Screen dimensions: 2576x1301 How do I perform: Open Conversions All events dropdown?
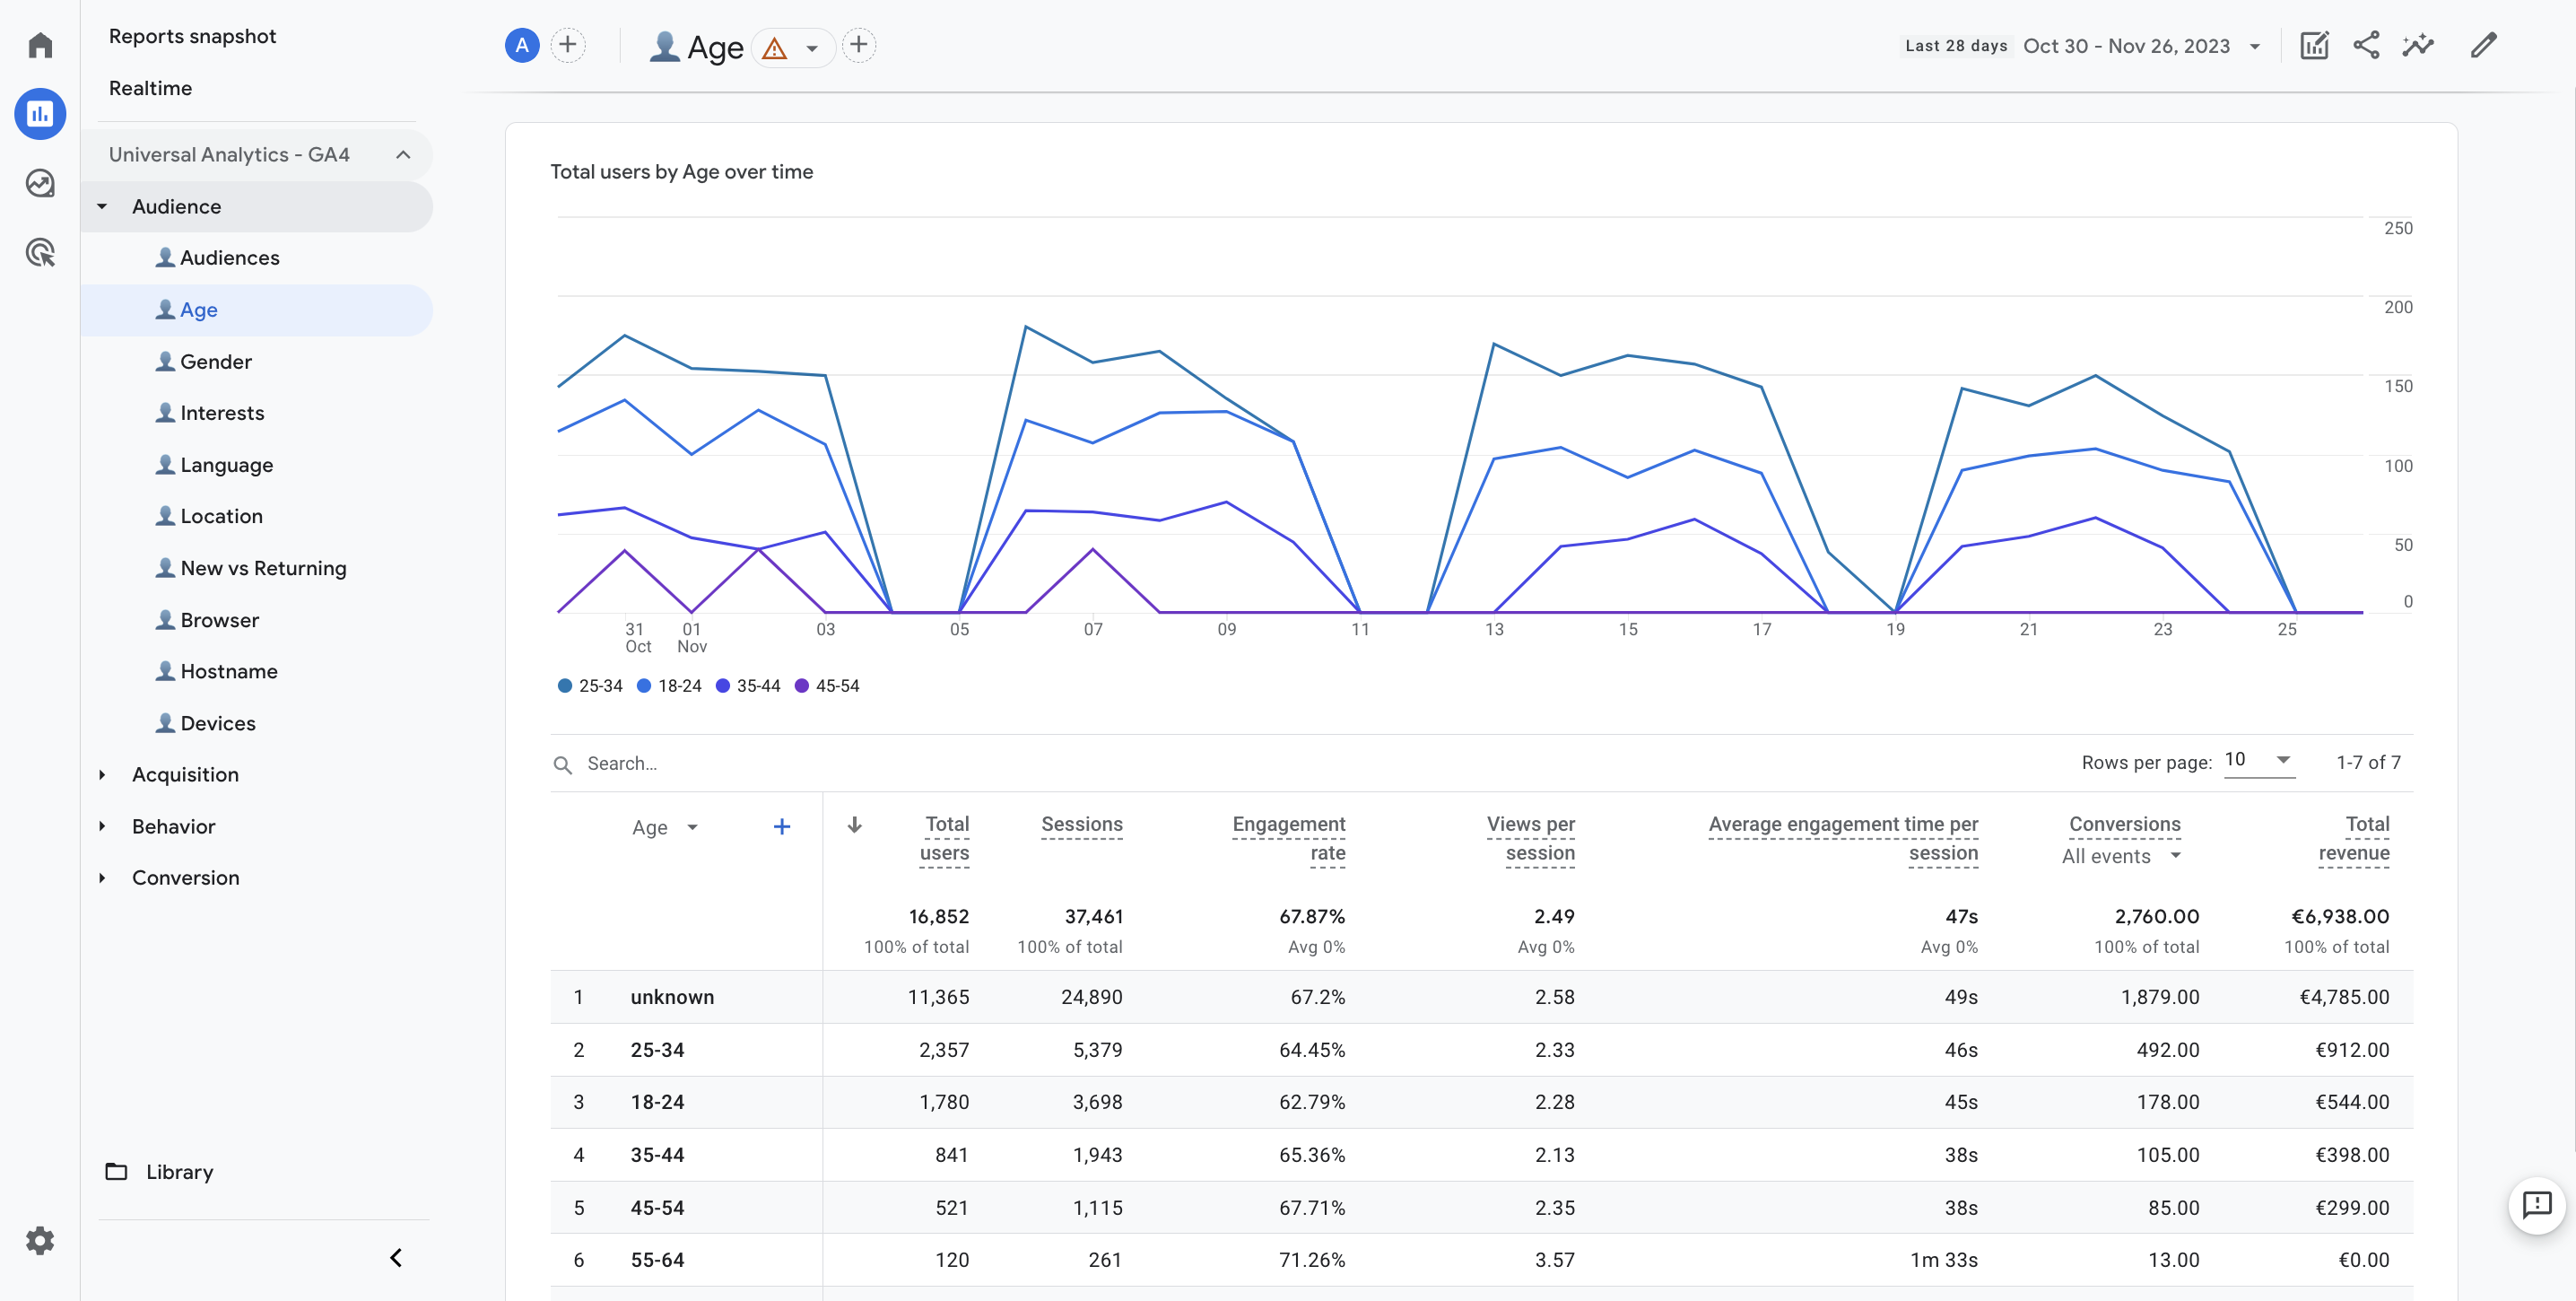(2121, 857)
